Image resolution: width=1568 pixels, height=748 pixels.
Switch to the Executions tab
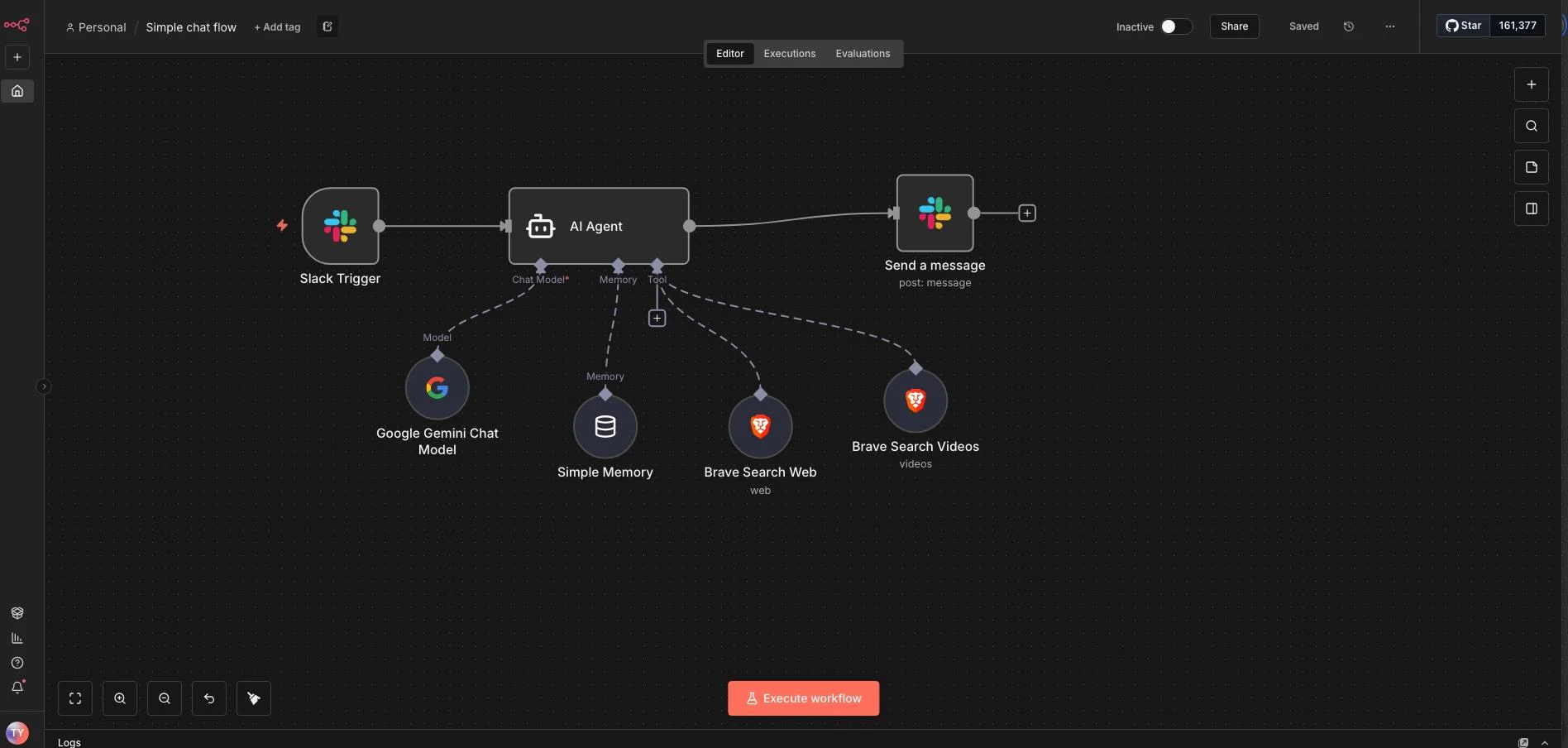[790, 54]
